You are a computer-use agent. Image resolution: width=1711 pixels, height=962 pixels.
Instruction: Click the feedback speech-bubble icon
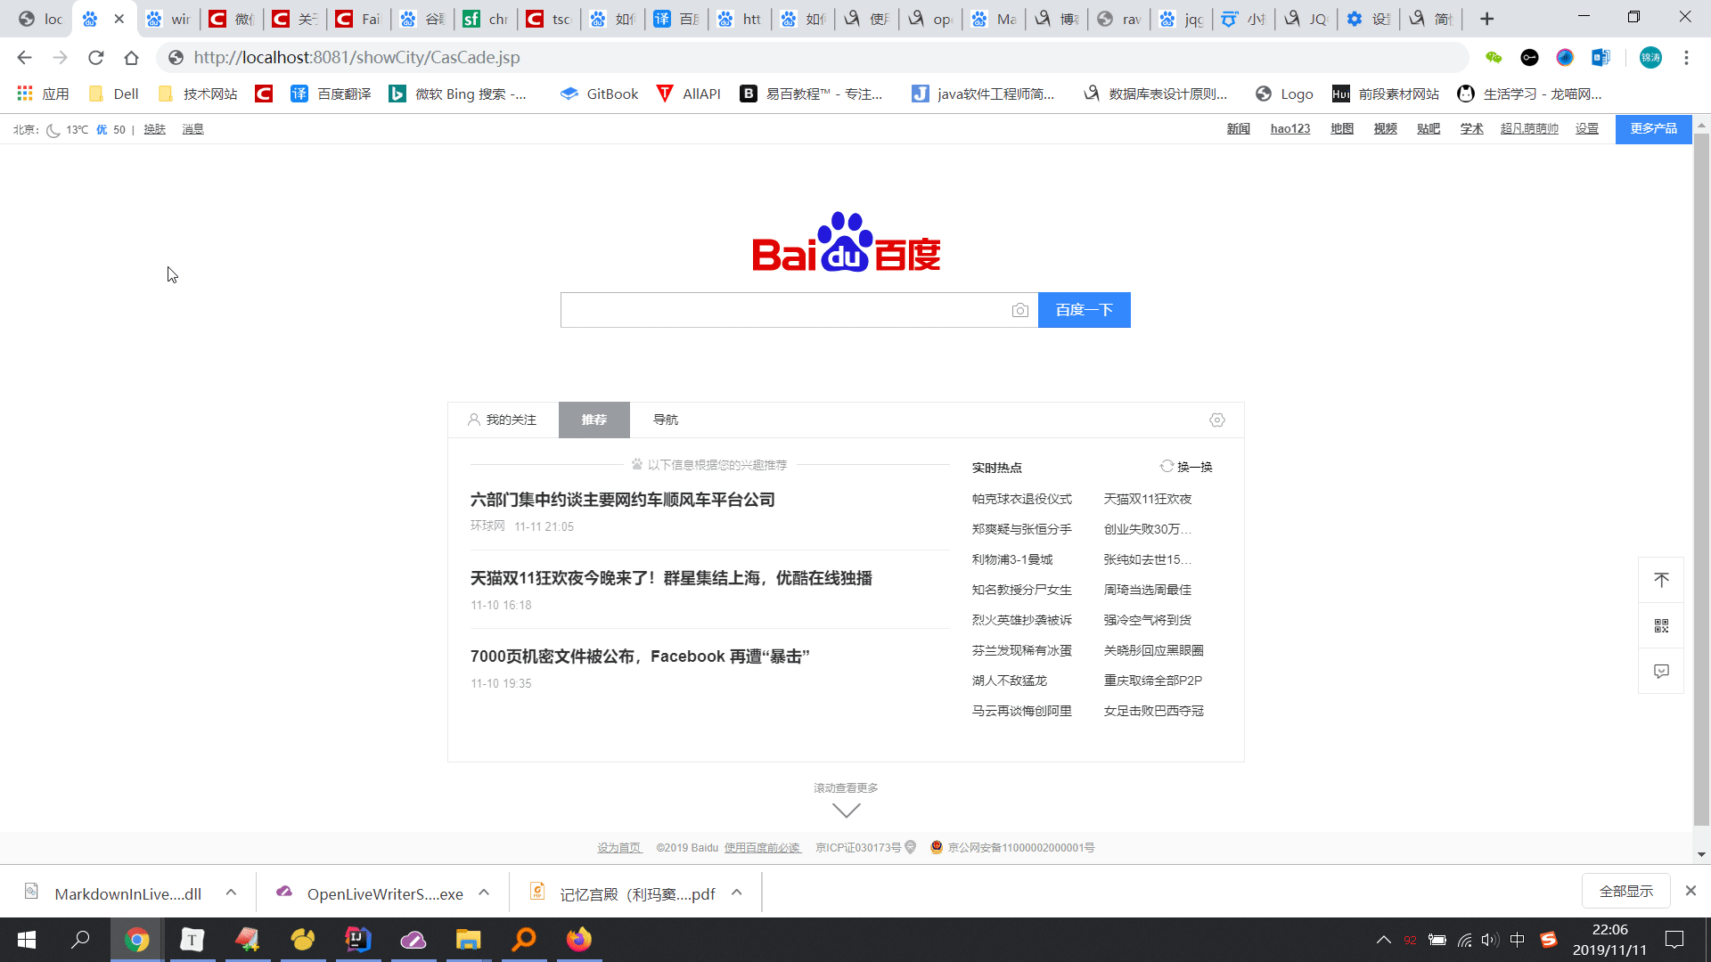tap(1661, 671)
